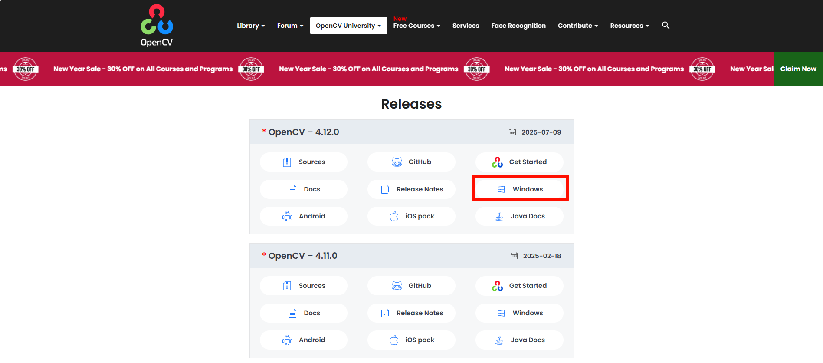823x363 pixels.
Task: Open the Windows text link under OpenCV 4.11.0
Action: tap(528, 313)
